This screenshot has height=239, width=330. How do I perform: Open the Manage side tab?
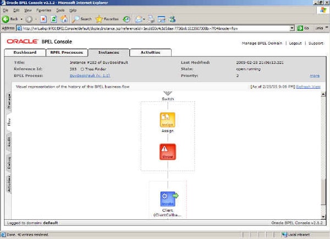click(9, 101)
